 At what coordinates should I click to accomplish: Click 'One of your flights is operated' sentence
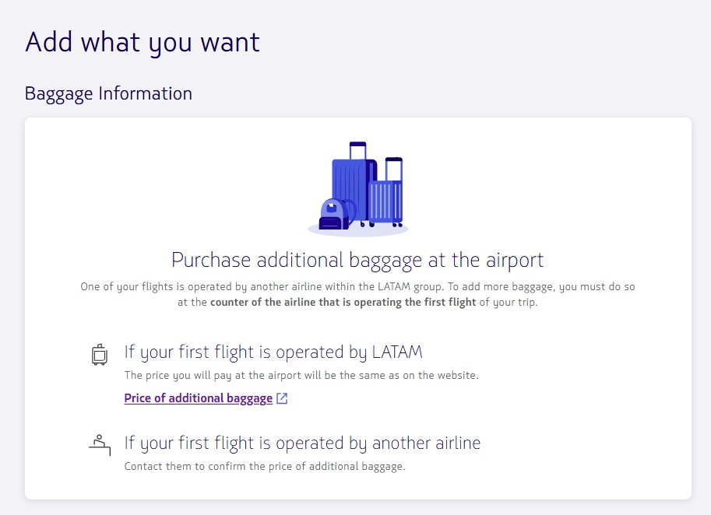coord(357,294)
